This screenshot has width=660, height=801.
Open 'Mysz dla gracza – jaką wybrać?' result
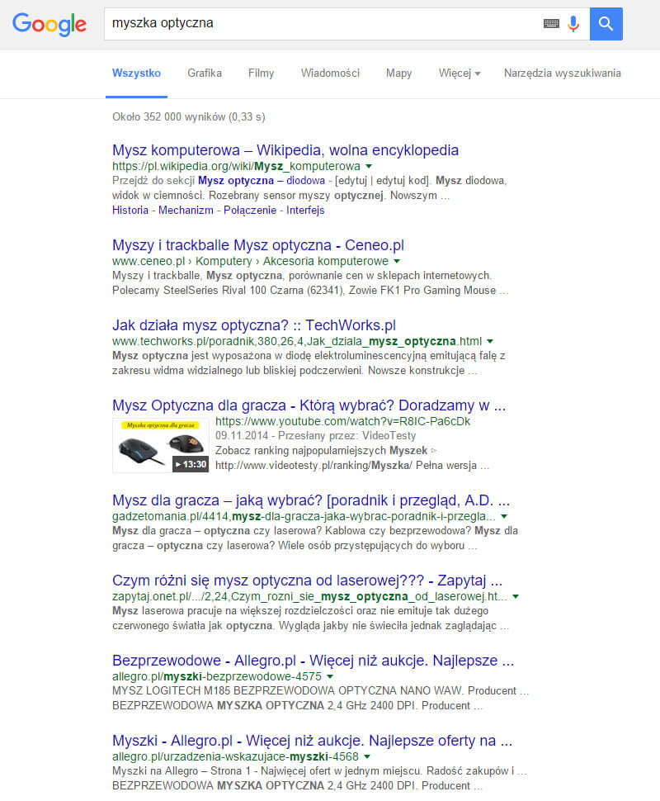(x=311, y=500)
